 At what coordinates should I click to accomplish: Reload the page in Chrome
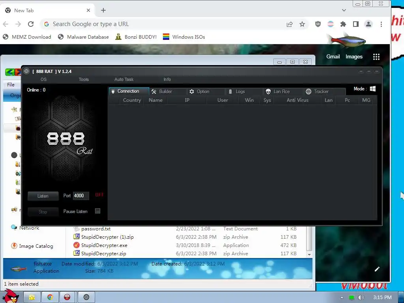pos(31,24)
